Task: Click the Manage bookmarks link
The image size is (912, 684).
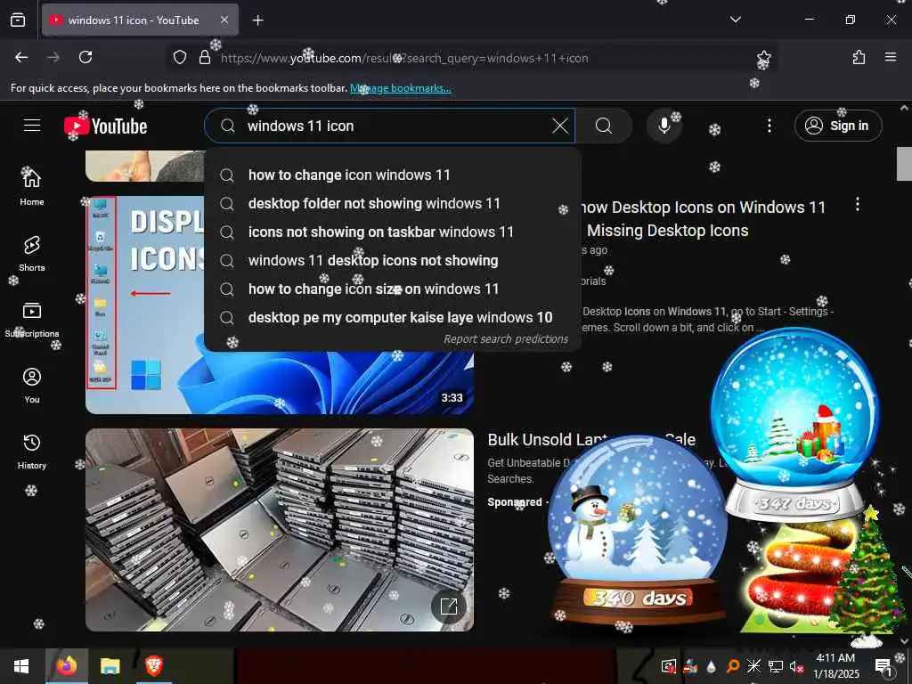Action: (400, 88)
